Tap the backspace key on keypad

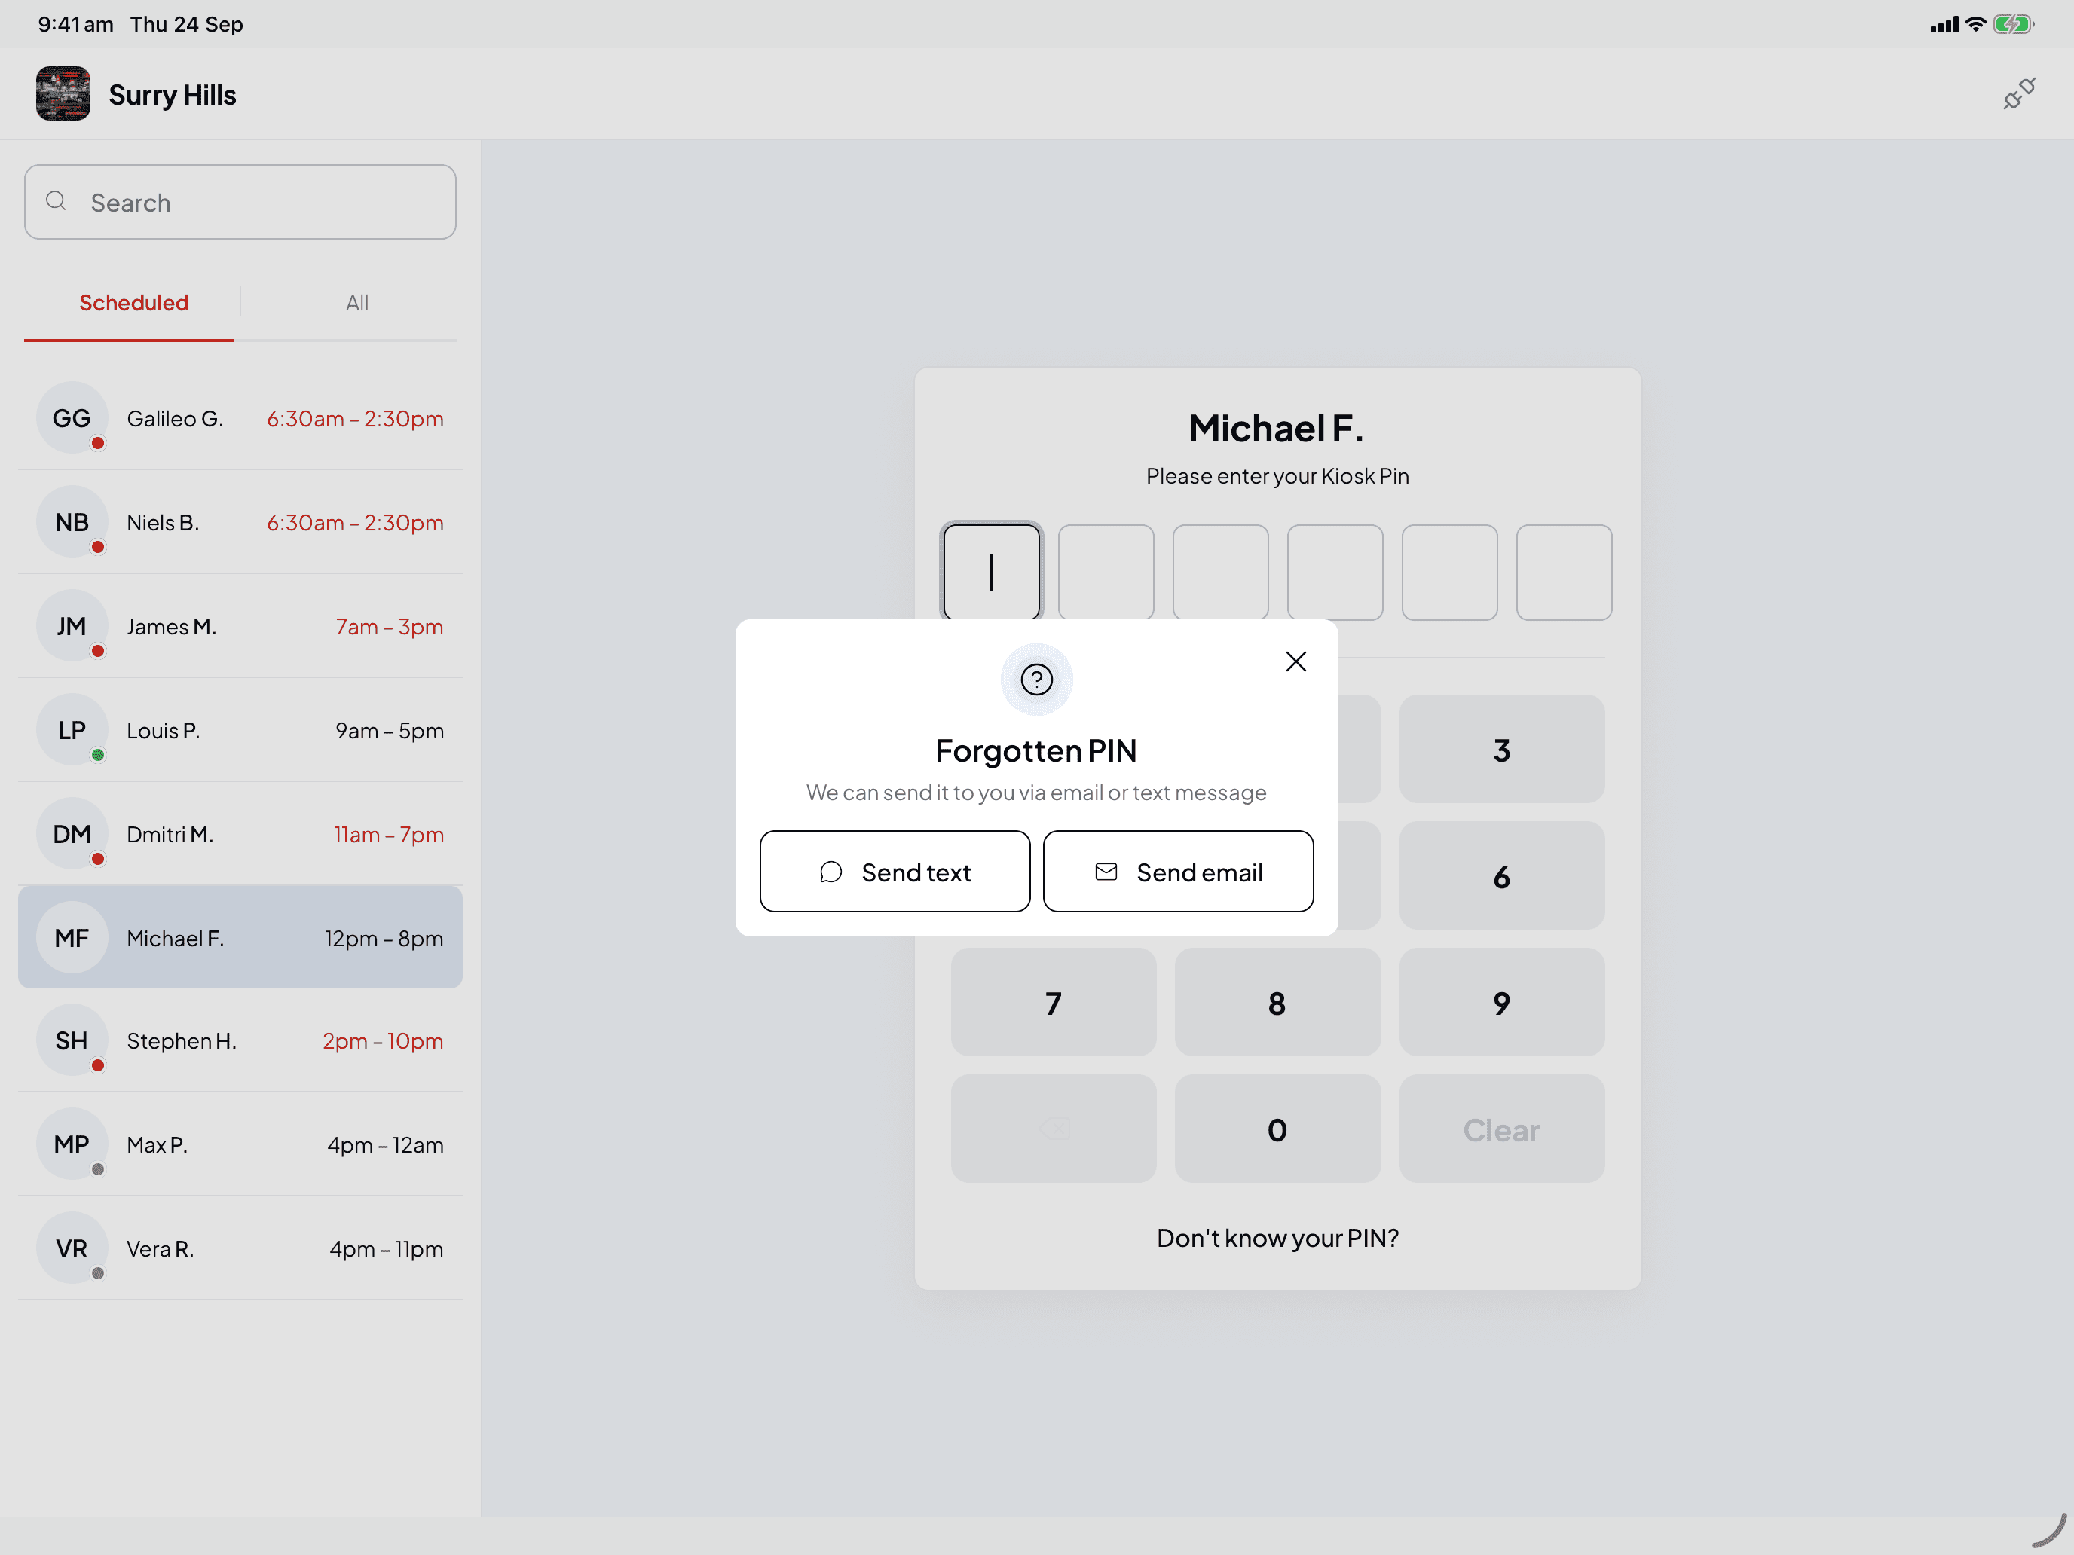[1053, 1129]
